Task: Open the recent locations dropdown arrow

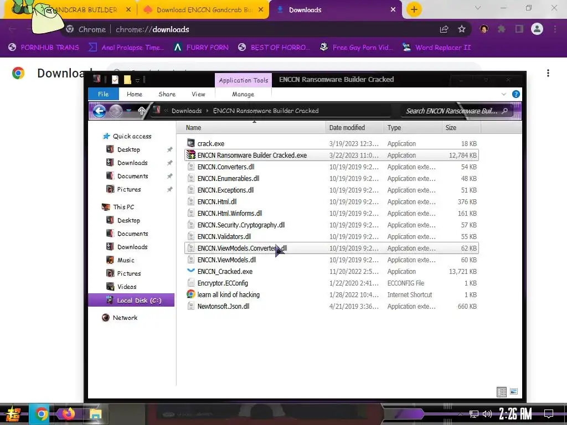Action: point(128,111)
